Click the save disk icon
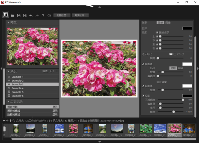This screenshot has height=143, width=199. tap(19, 16)
